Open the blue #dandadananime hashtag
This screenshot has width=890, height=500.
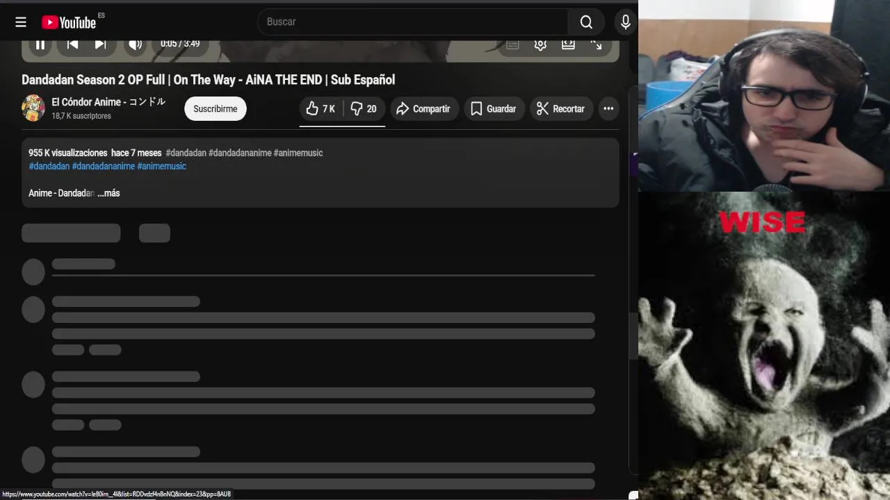104,167
